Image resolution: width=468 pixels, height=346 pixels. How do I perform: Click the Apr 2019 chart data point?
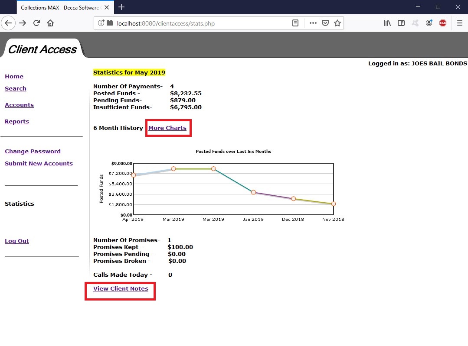[134, 175]
